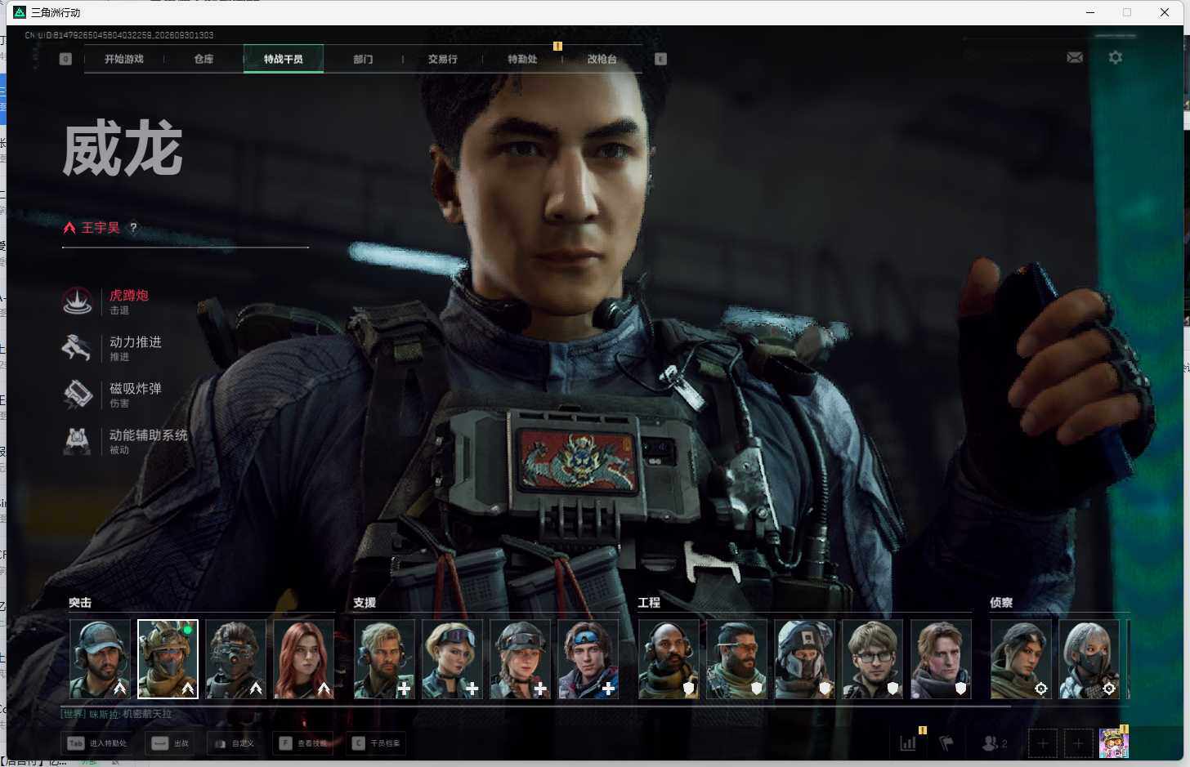Screen dimensions: 1190x767
Task: Select the cap-wearing bearded operator under 突击
Action: click(x=100, y=659)
